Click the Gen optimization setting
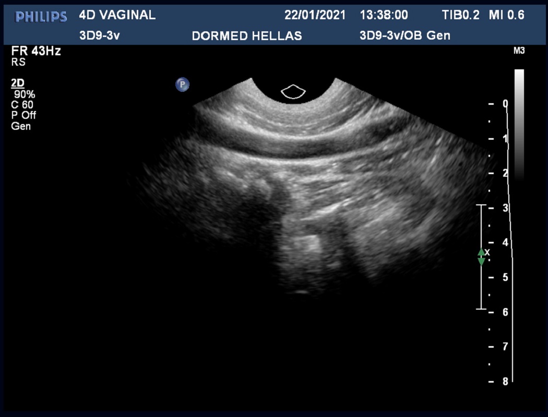The image size is (548, 417). click(21, 126)
